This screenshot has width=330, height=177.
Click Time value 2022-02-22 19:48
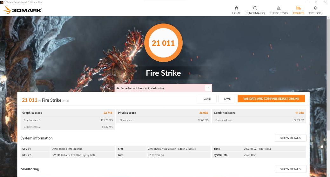(258, 149)
